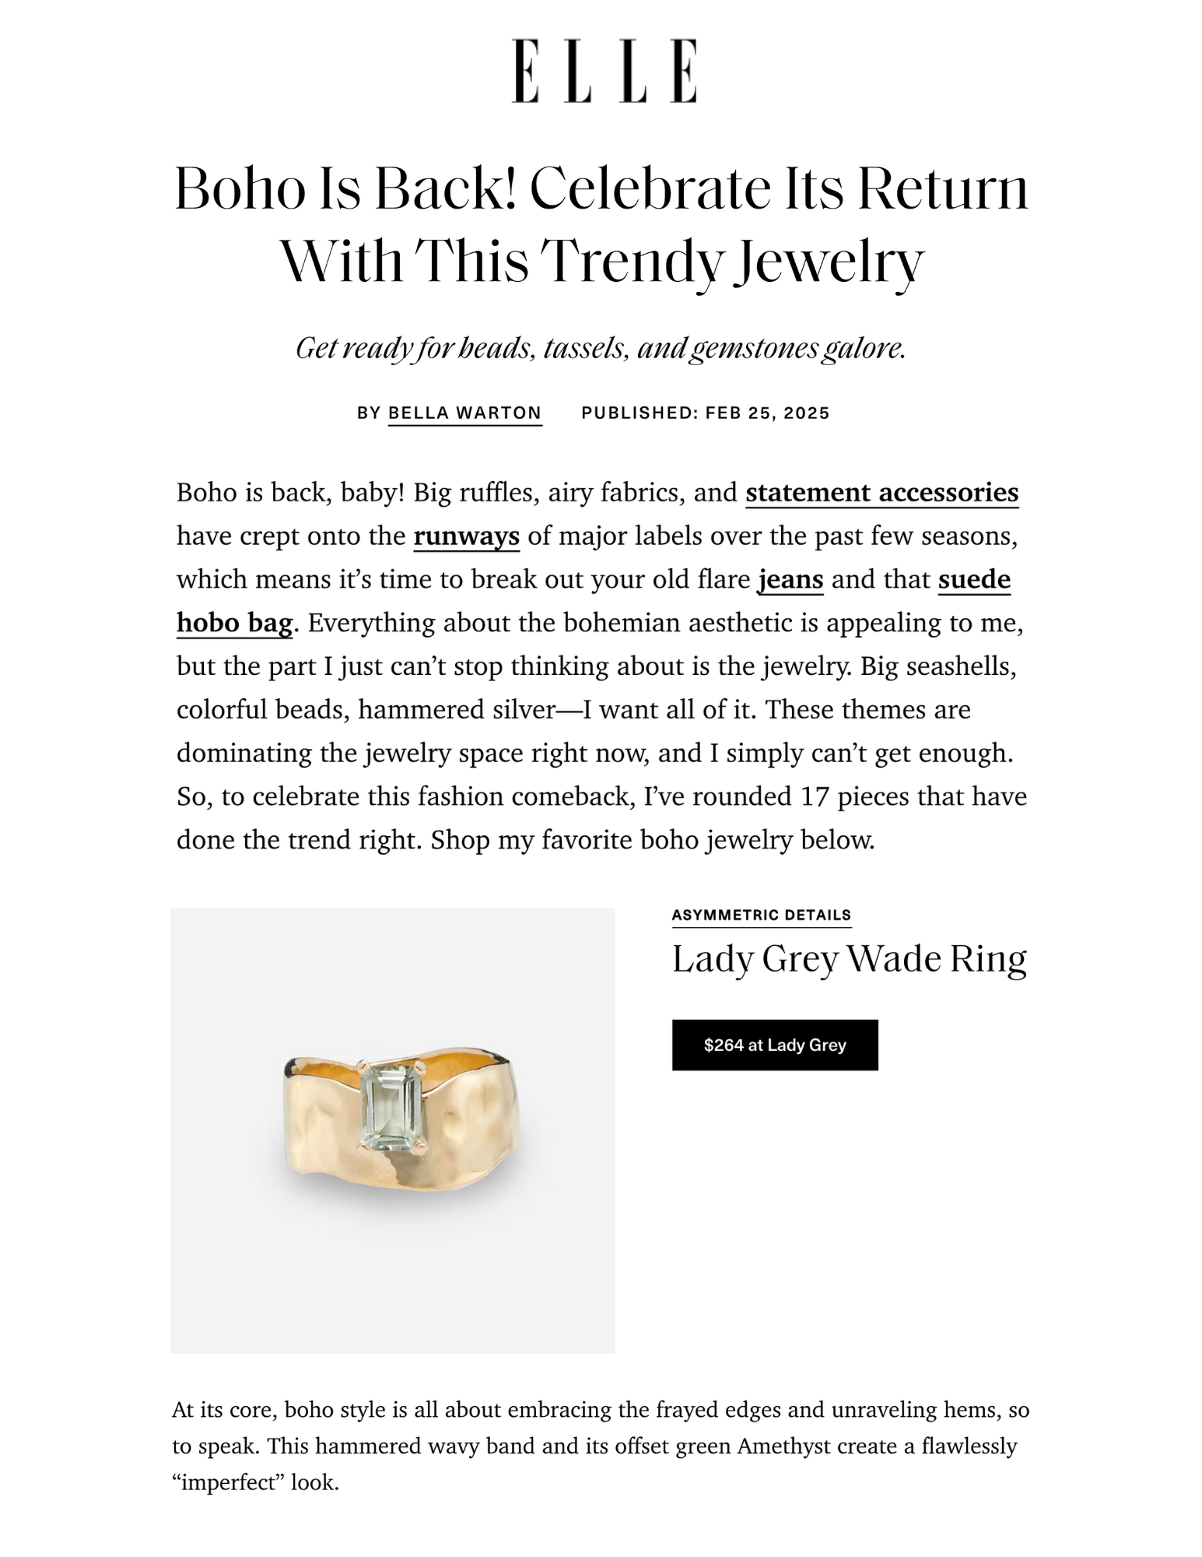The width and height of the screenshot is (1202, 1557).
Task: Click the "PUBLISHED: FEB 25, 2025" date text
Action: click(x=705, y=413)
